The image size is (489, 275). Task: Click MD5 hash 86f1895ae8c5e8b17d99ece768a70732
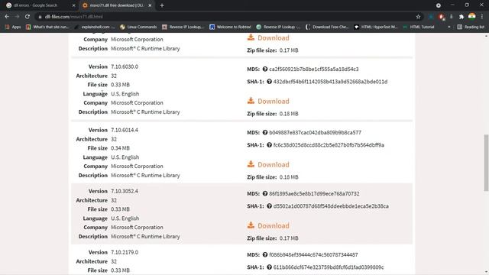click(x=314, y=193)
